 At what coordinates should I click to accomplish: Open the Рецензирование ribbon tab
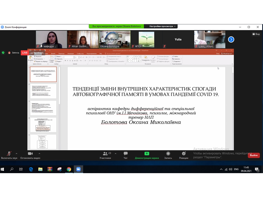92,54
